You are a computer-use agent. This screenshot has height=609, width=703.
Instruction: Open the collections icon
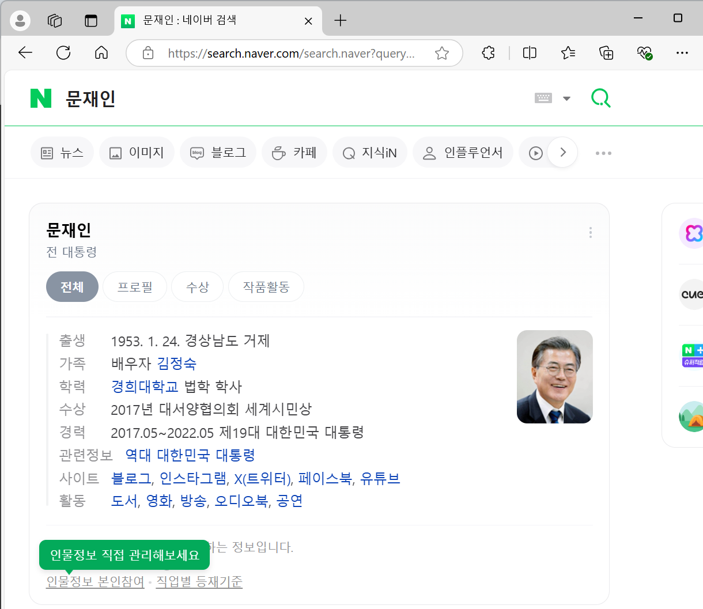[606, 53]
